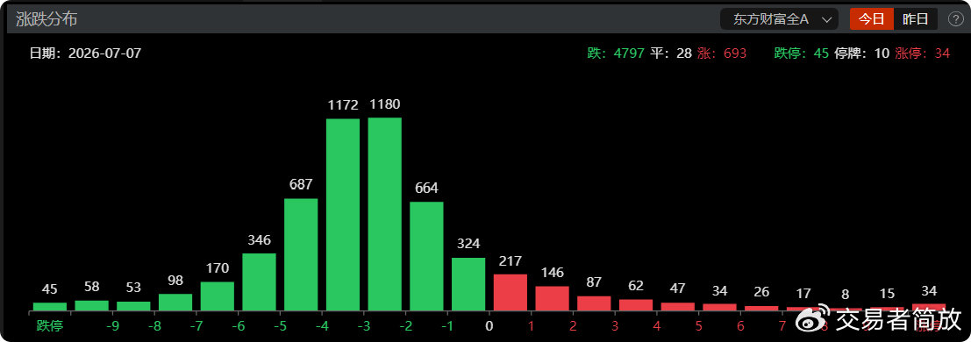The height and width of the screenshot is (342, 971).
Task: Click the 涨: 693 statistic text
Action: 722,53
